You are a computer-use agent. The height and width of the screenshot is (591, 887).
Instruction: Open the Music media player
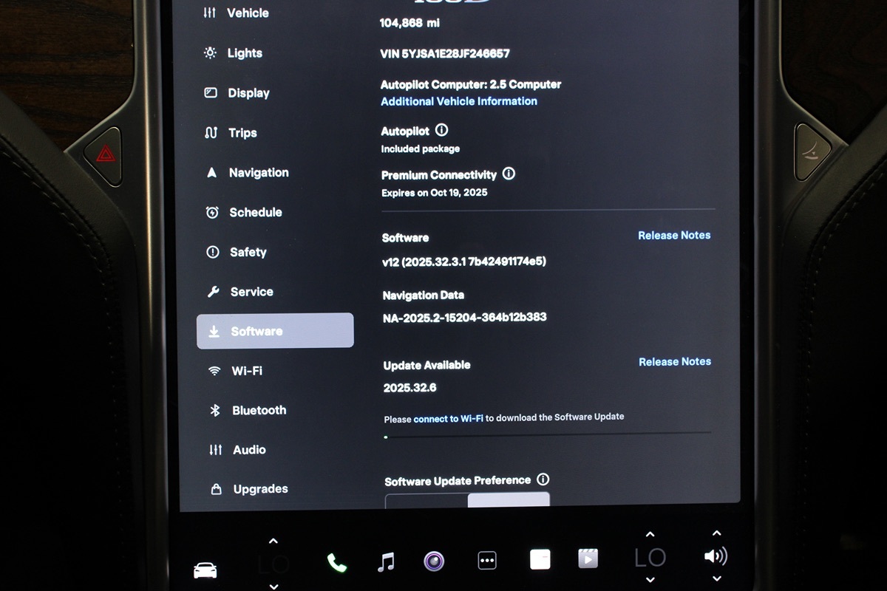pos(386,562)
